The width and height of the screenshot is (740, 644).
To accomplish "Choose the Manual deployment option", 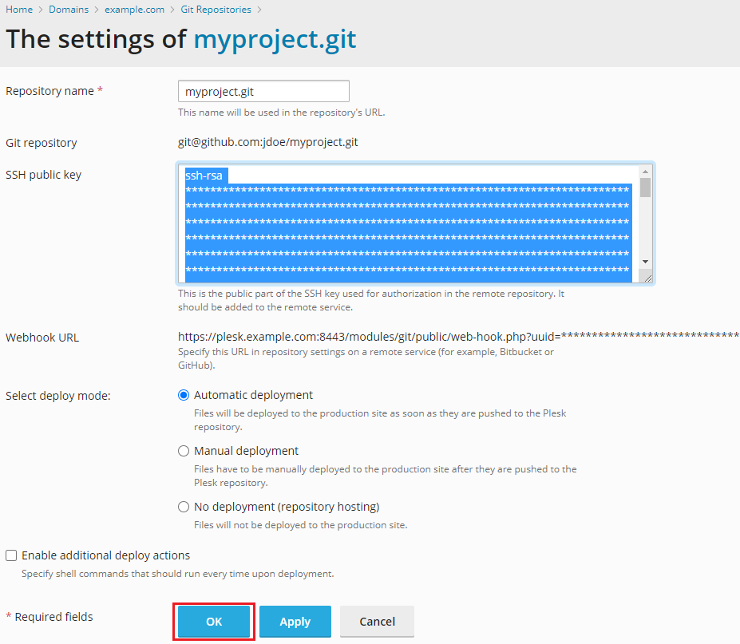I will (x=184, y=451).
